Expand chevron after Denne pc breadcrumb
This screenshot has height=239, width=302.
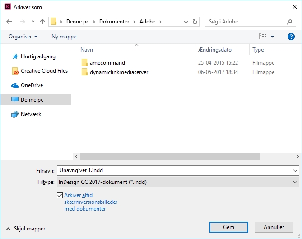click(x=94, y=22)
